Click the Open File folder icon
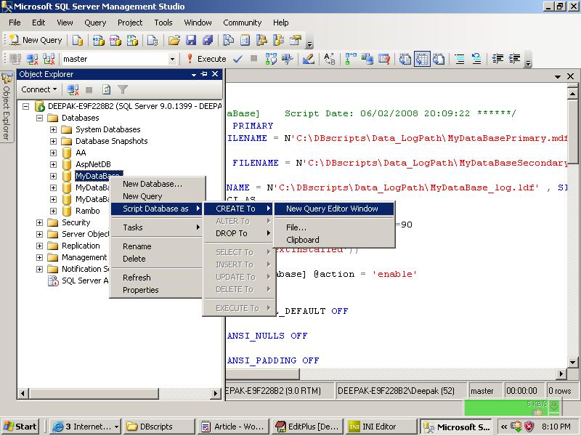The width and height of the screenshot is (581, 436). [174, 40]
